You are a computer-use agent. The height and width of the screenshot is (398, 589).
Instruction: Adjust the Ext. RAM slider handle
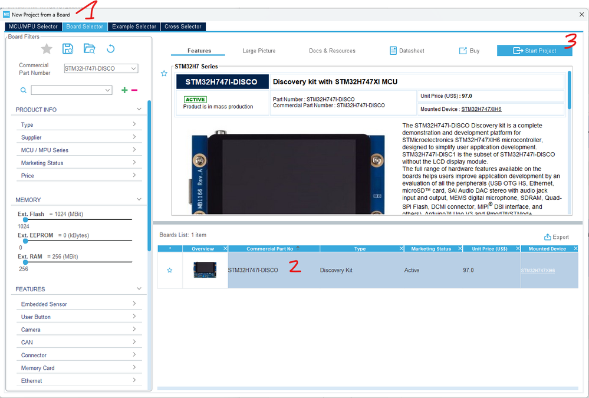(25, 262)
